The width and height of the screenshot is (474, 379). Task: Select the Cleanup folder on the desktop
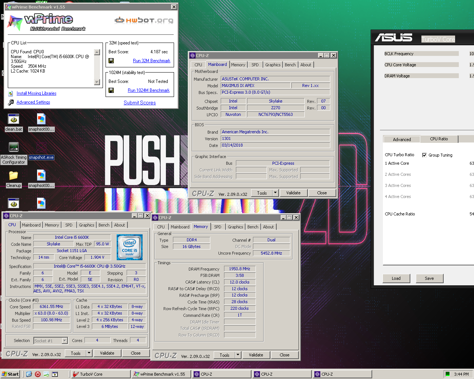(14, 179)
